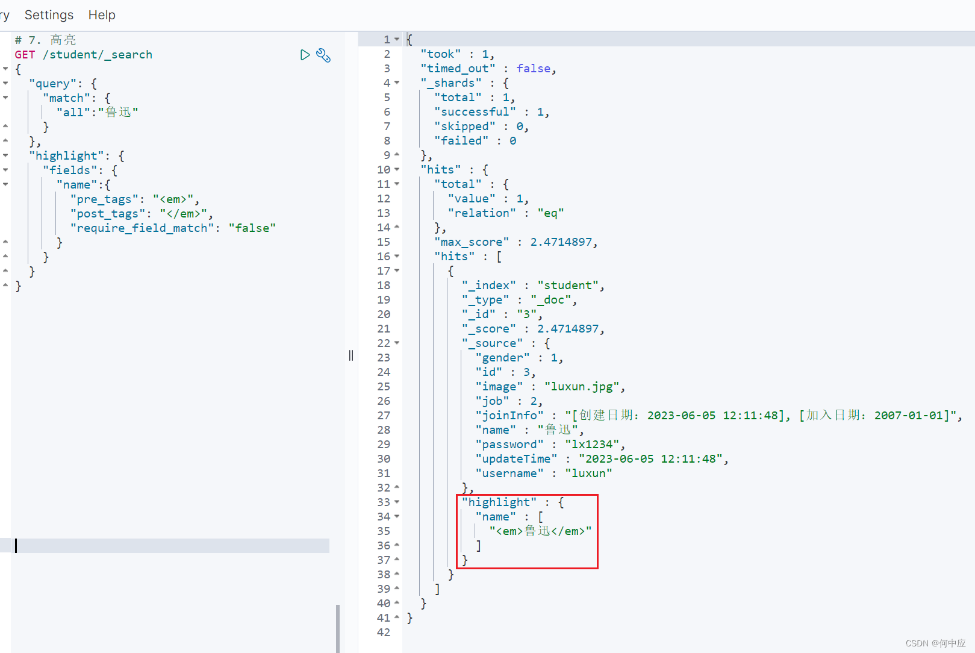Fold from closing marker at line 9

tap(397, 155)
